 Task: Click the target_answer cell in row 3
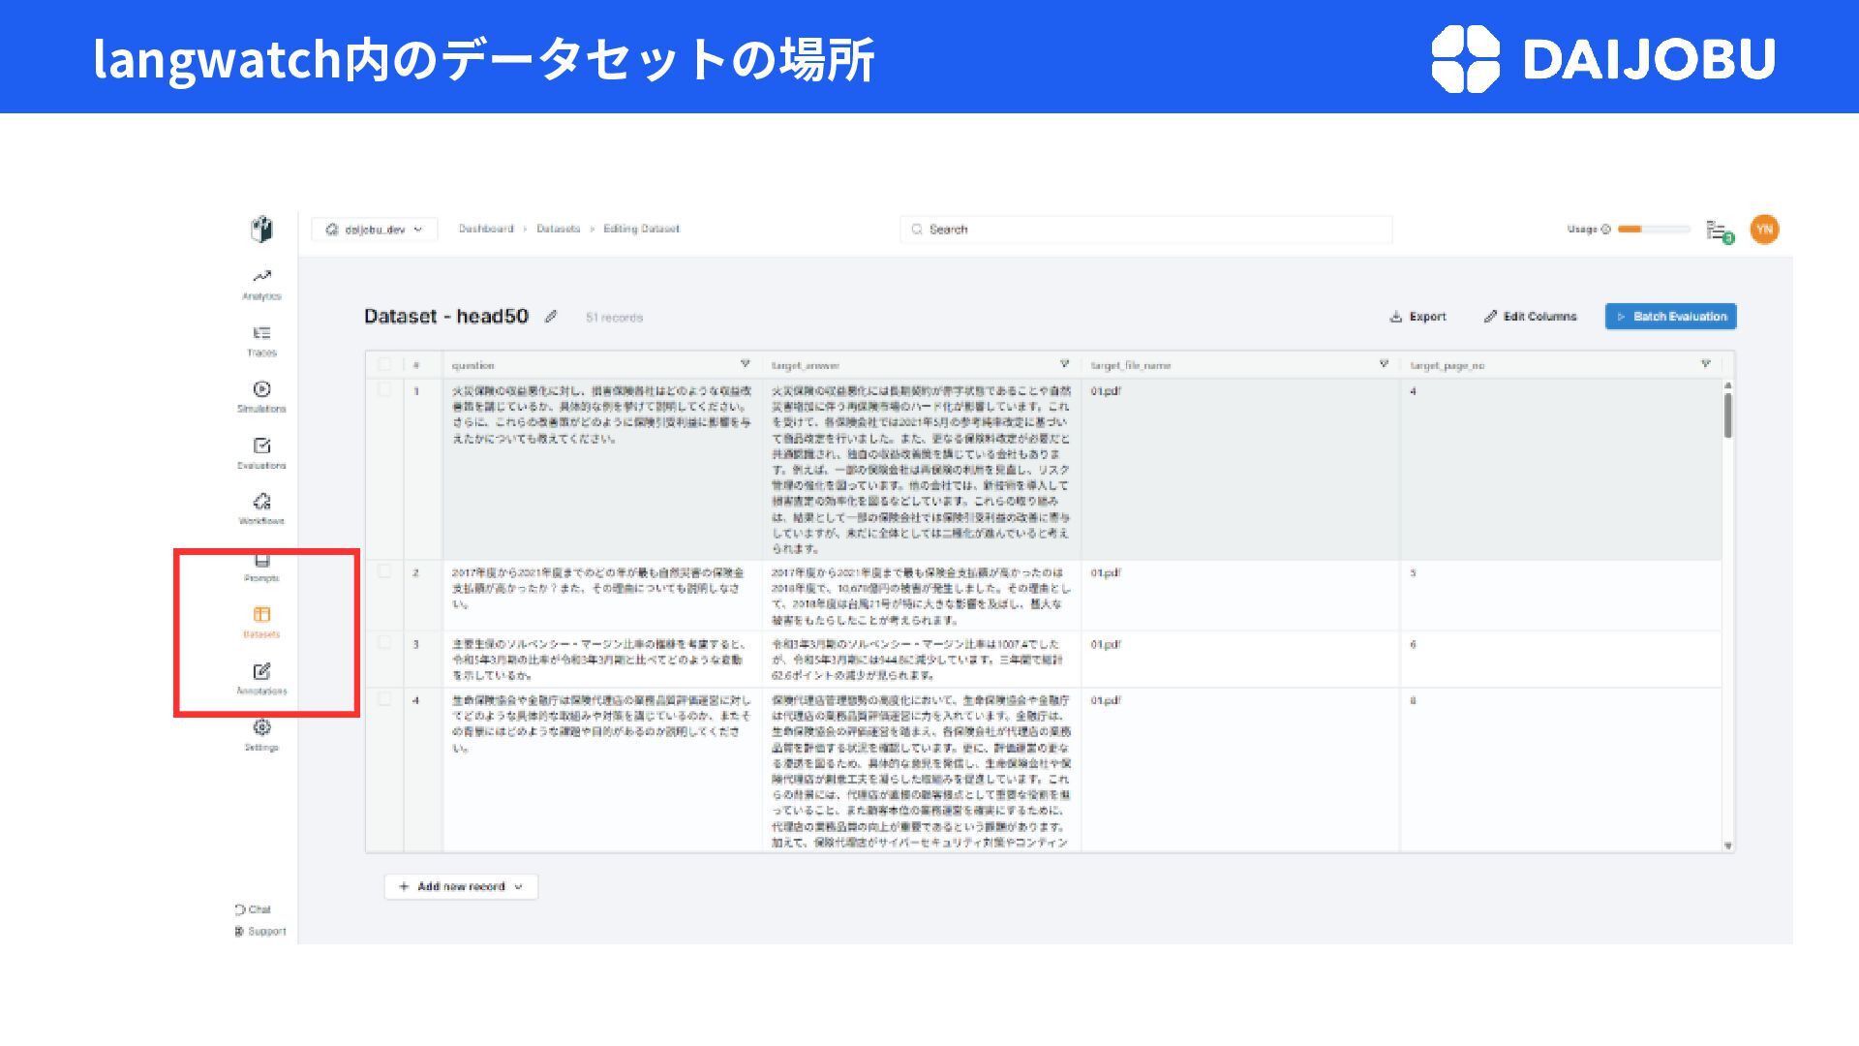coord(922,660)
